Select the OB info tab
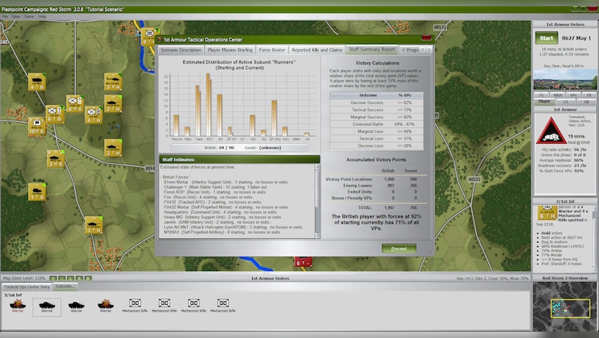This screenshot has height=338, width=599. pos(586,102)
